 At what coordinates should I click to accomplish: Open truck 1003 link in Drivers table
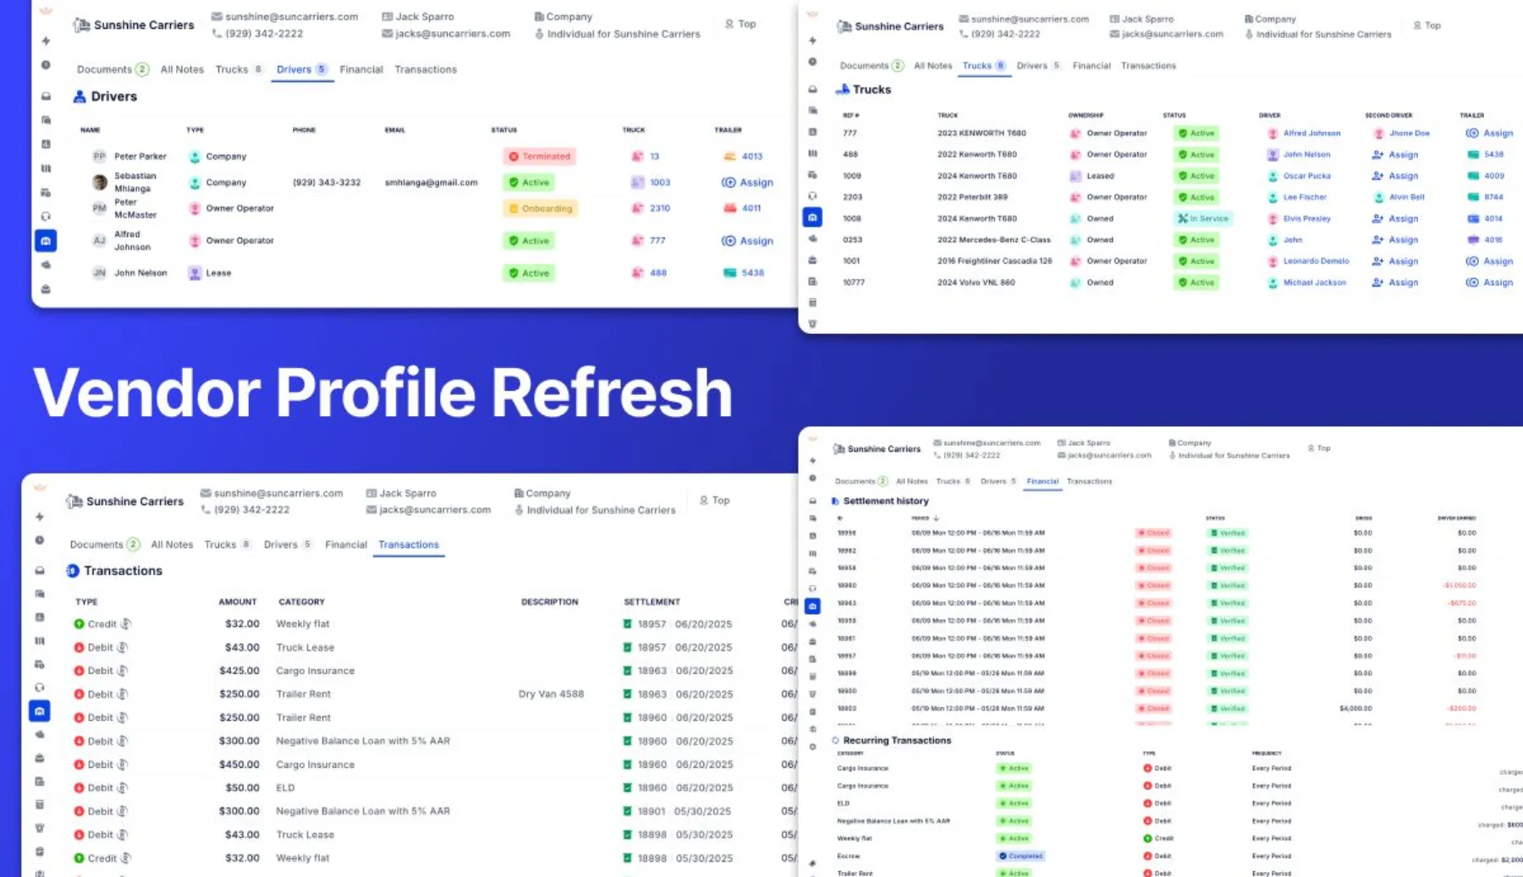coord(660,183)
